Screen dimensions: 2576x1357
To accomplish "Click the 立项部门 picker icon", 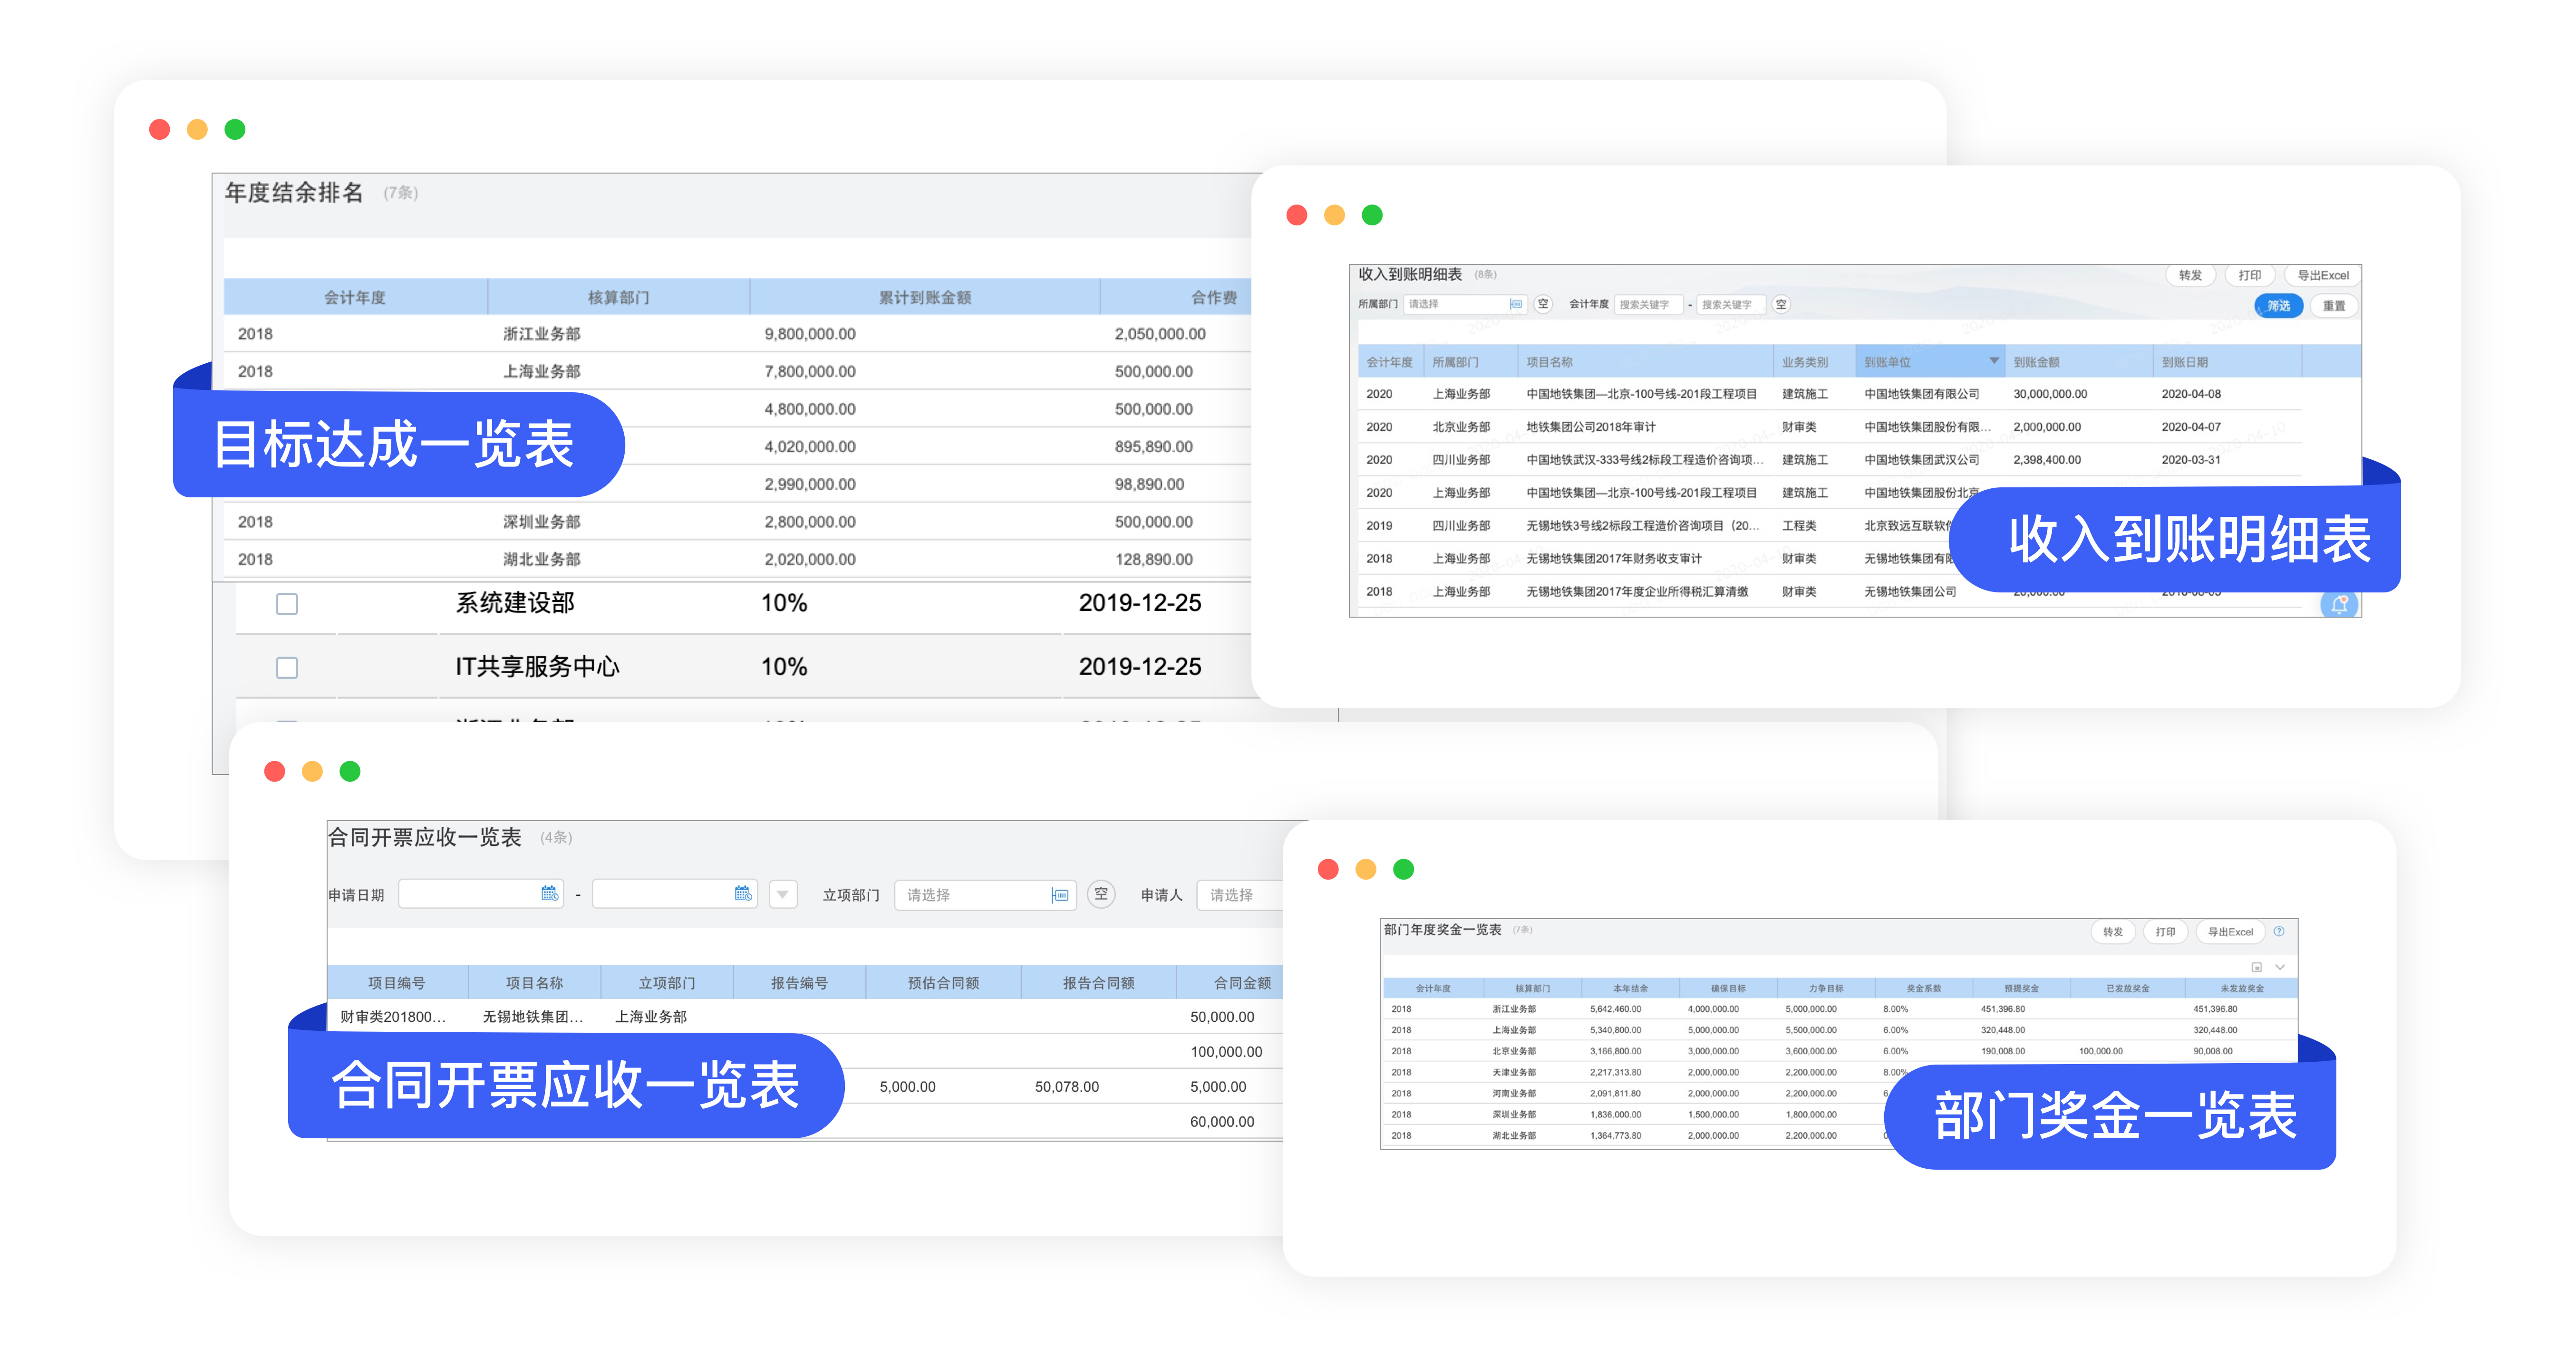I will click(1060, 895).
